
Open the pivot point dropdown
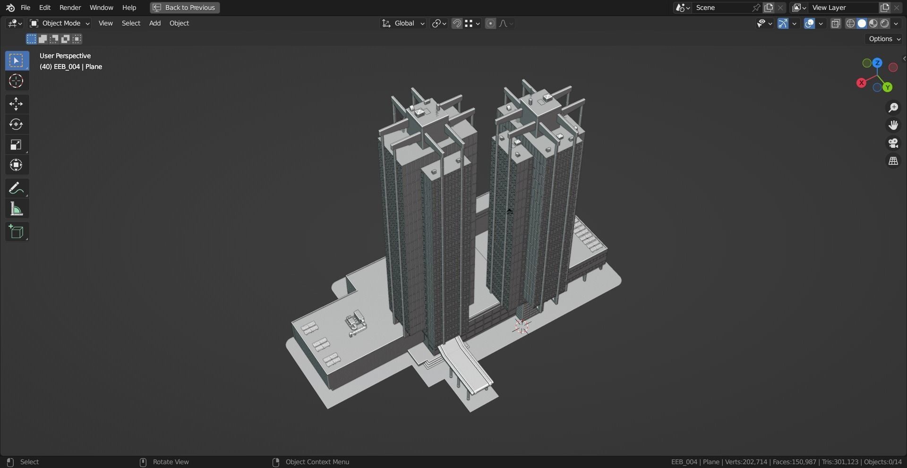pyautogui.click(x=439, y=23)
